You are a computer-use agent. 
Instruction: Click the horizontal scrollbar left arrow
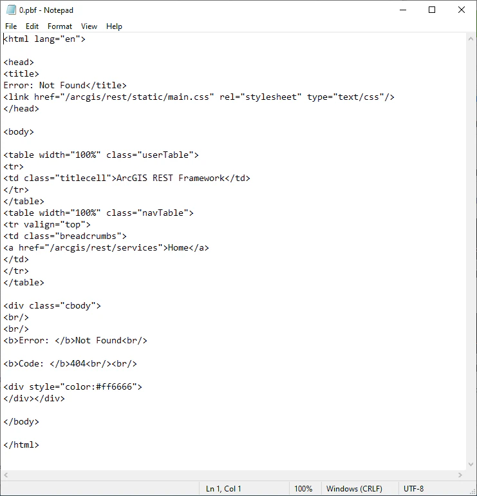(6, 475)
